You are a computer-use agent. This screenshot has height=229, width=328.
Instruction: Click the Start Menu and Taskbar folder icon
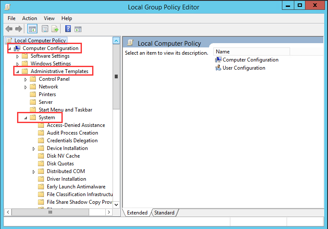[33, 109]
